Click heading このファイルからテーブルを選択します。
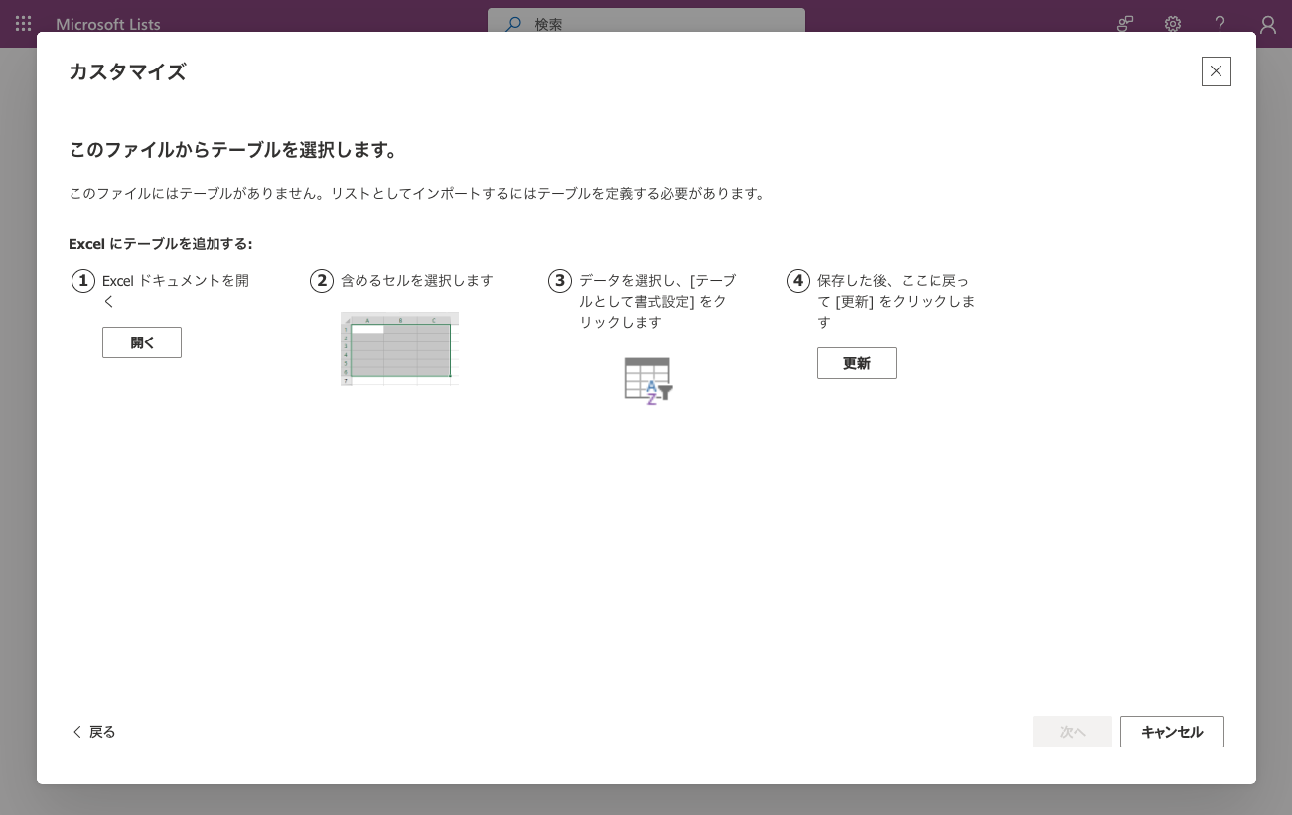Screen dimensions: 1292x815 [x=234, y=150]
